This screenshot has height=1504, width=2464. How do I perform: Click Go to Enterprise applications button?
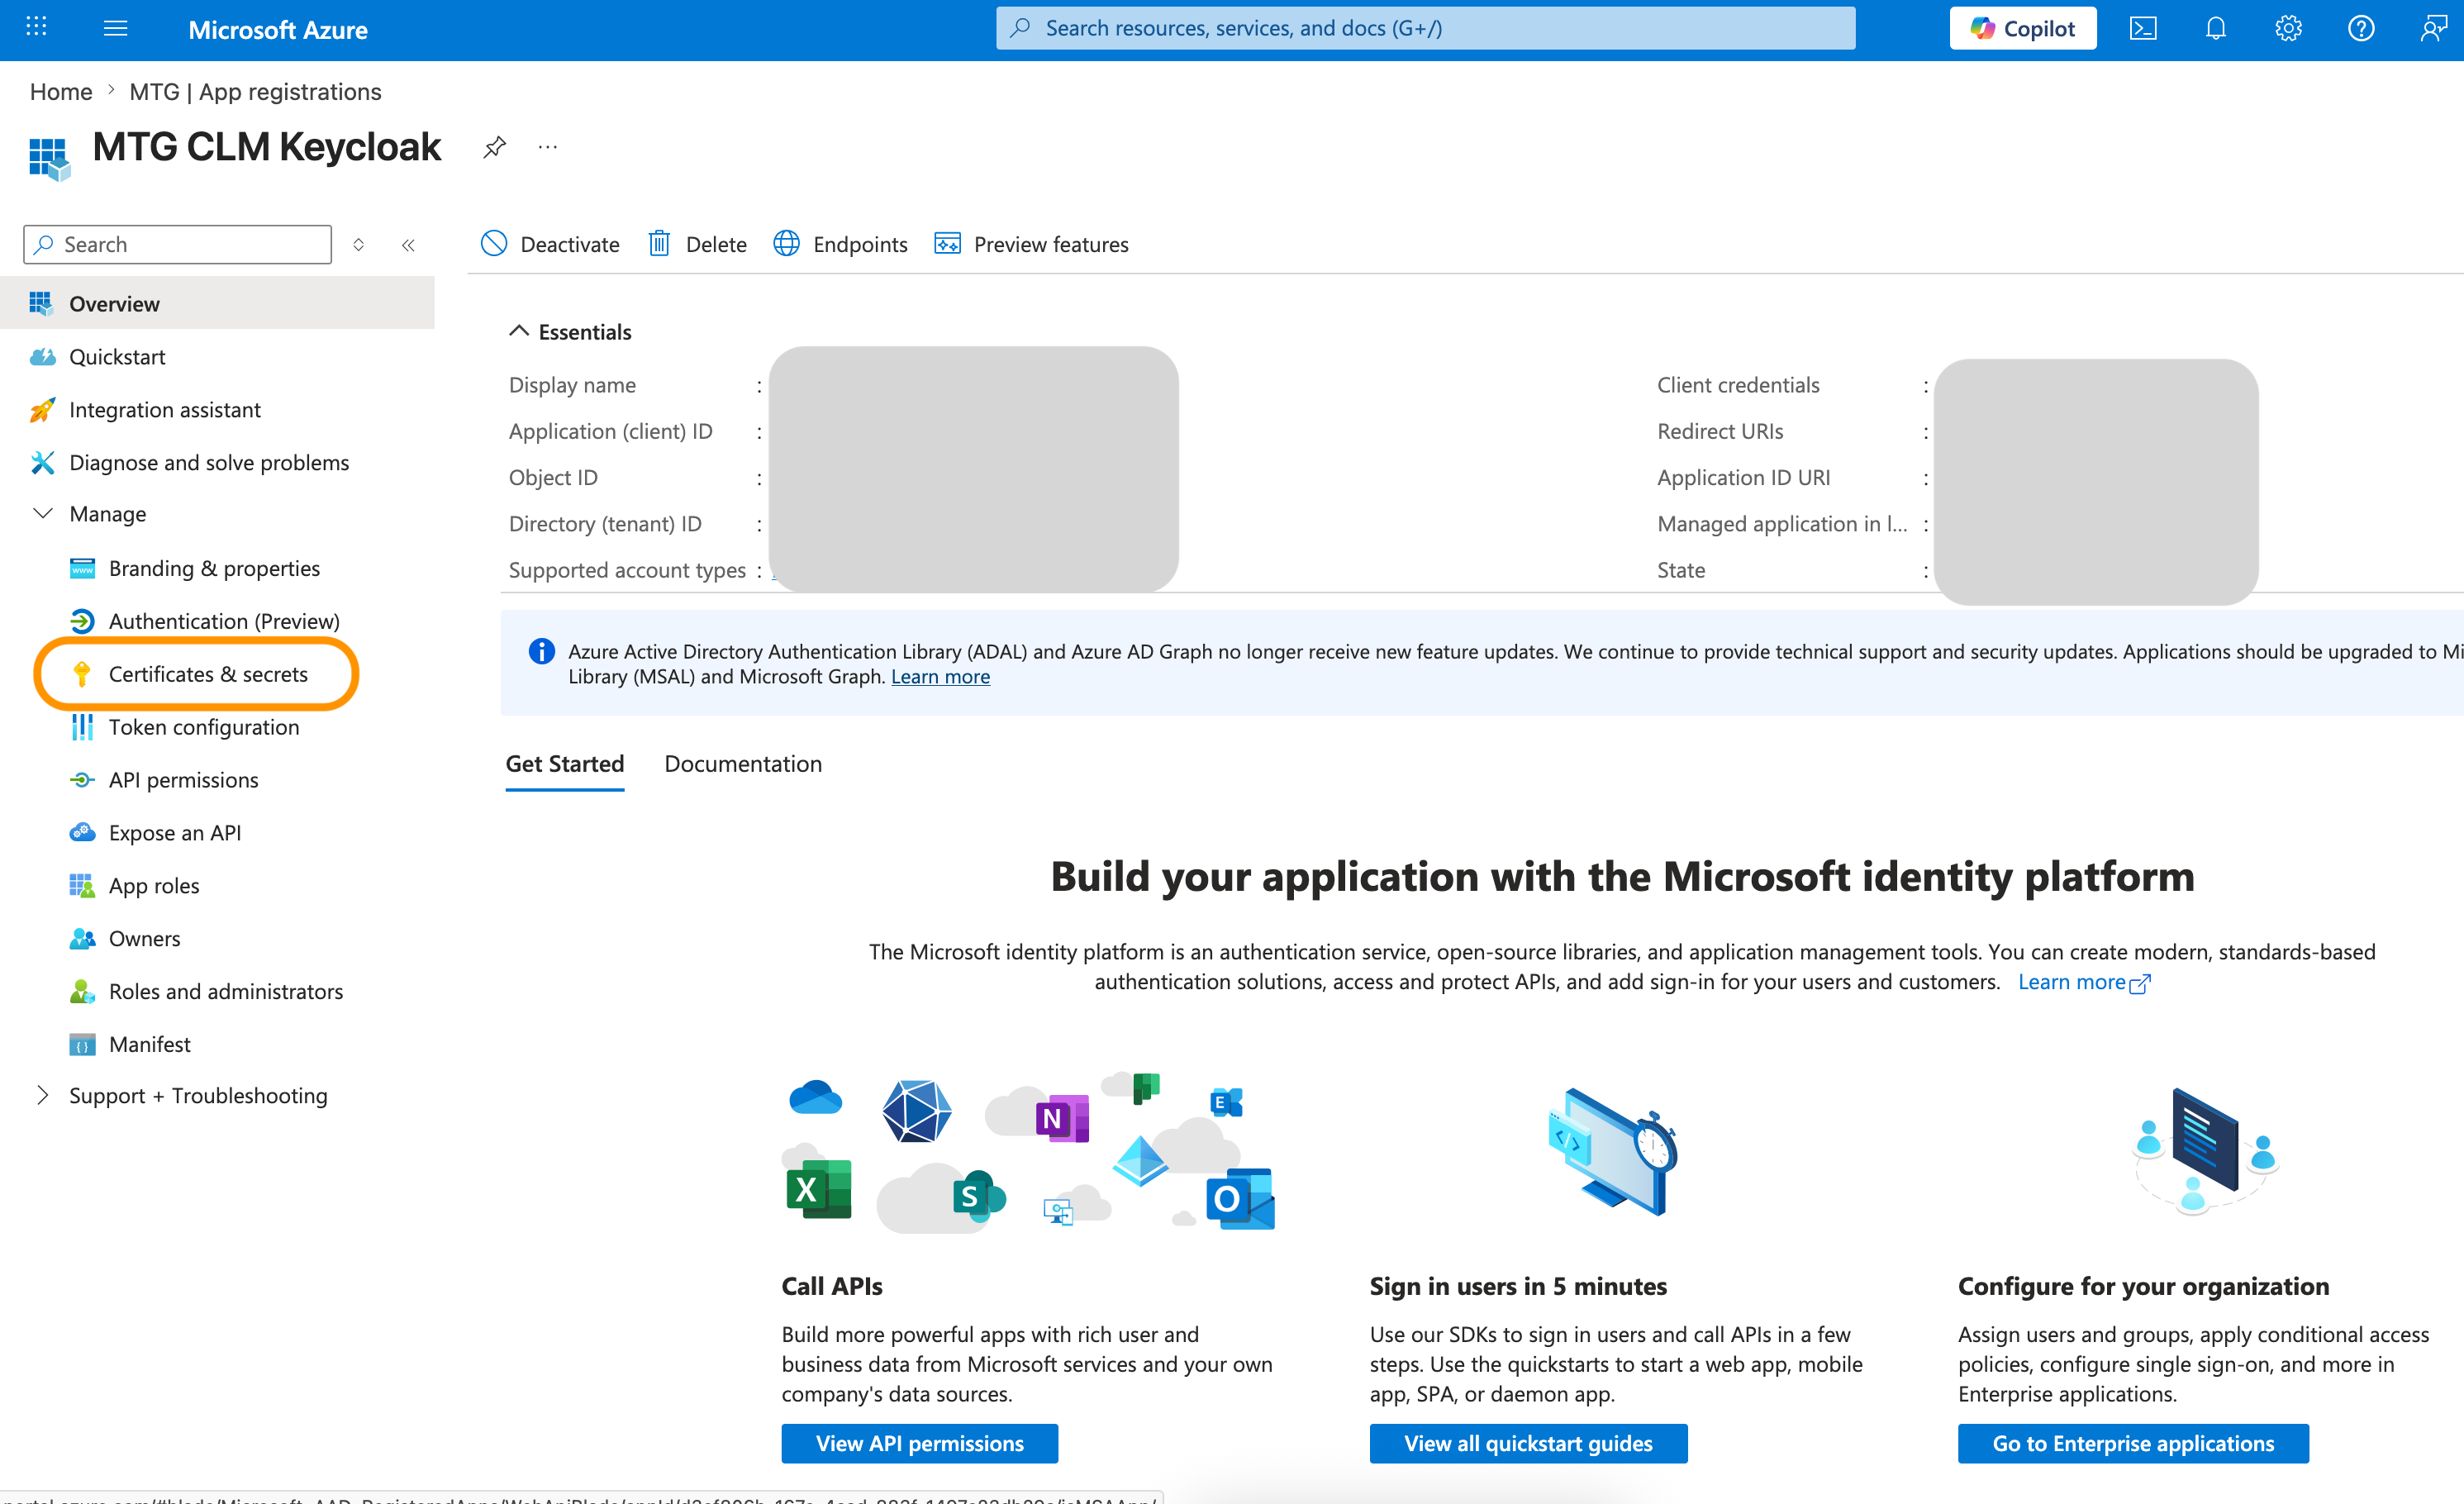tap(2133, 1444)
